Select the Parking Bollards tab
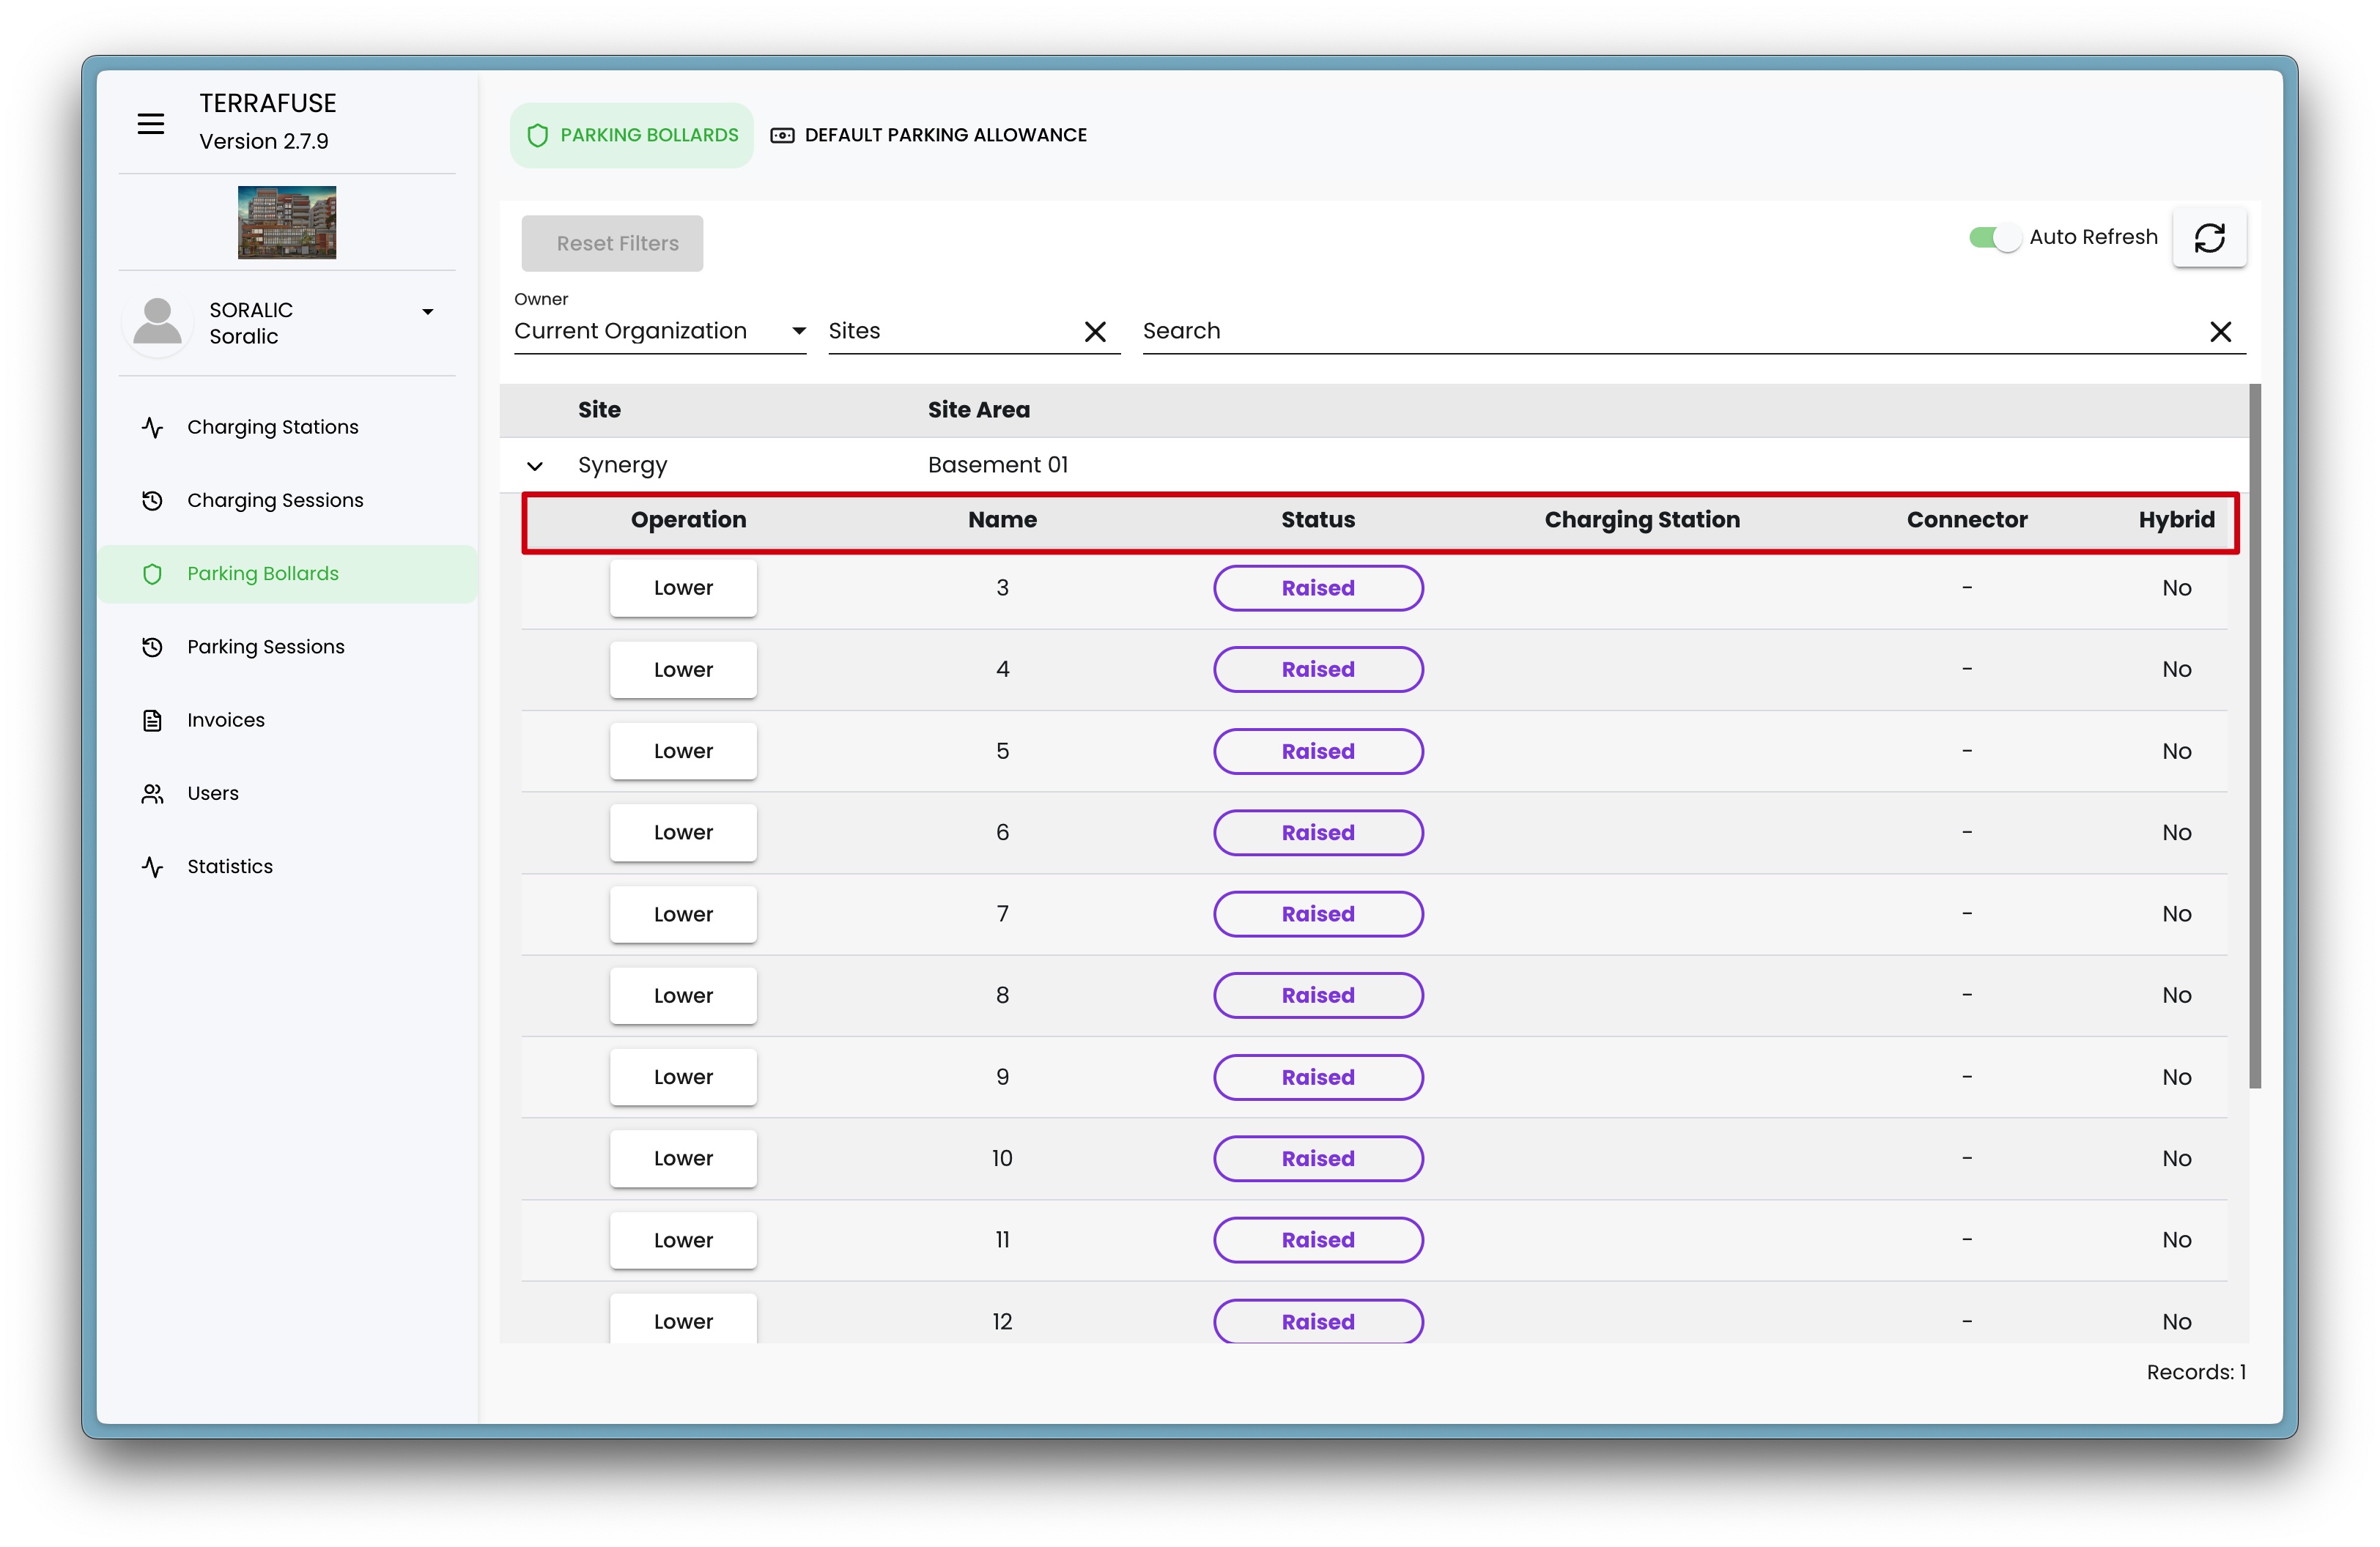Screen dimensions: 2380x1547 pyautogui.click(x=632, y=135)
